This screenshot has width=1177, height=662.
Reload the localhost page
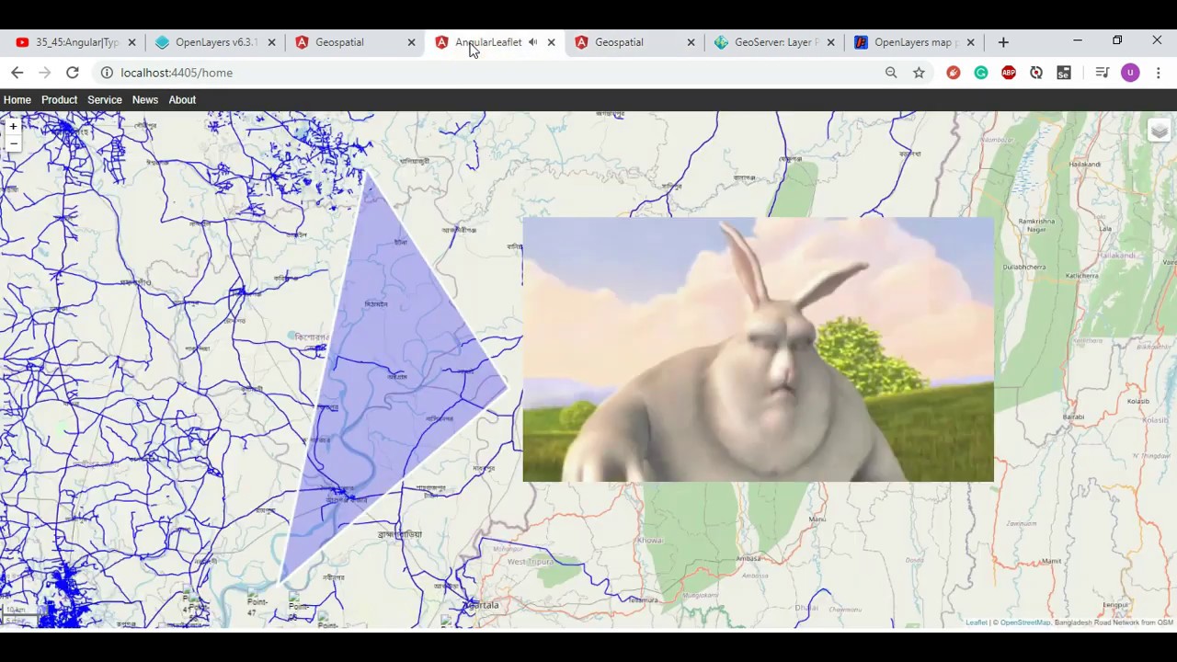pyautogui.click(x=73, y=73)
